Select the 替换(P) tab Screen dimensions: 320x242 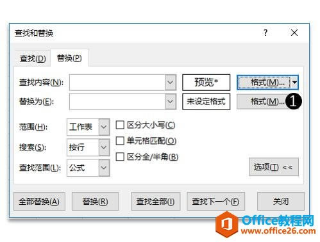click(x=69, y=58)
